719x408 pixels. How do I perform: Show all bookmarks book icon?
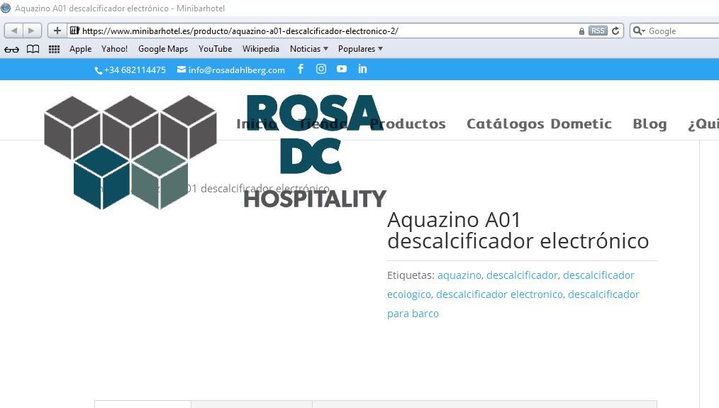(x=33, y=49)
